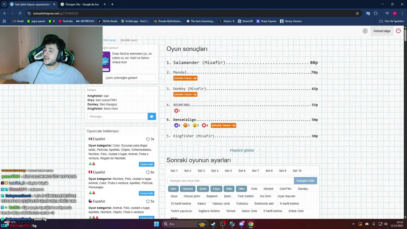Screen dimensions: 407x229
Task: Send chat message with blue speech icon
Action: 152,116
